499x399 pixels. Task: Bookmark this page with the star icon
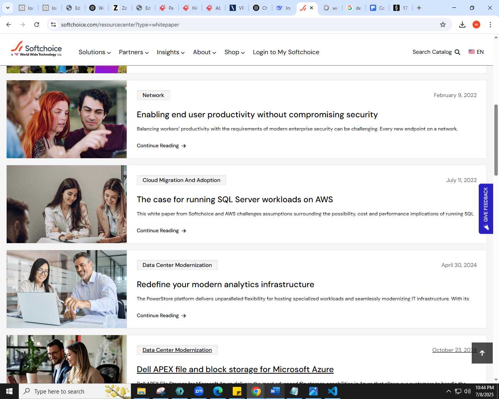(x=443, y=25)
